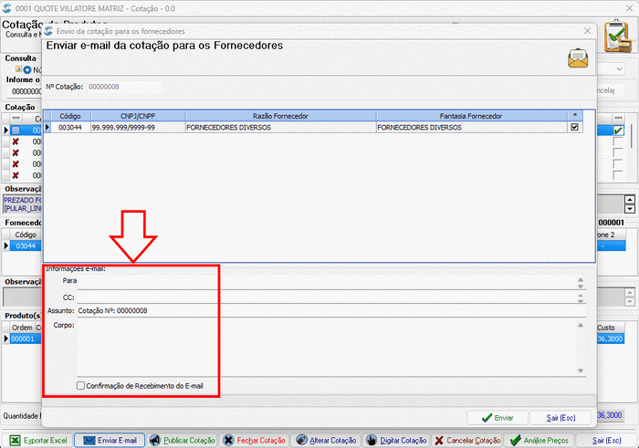The image size is (639, 448).
Task: Click Sair (Esc) button inside email dialog
Action: coord(560,418)
